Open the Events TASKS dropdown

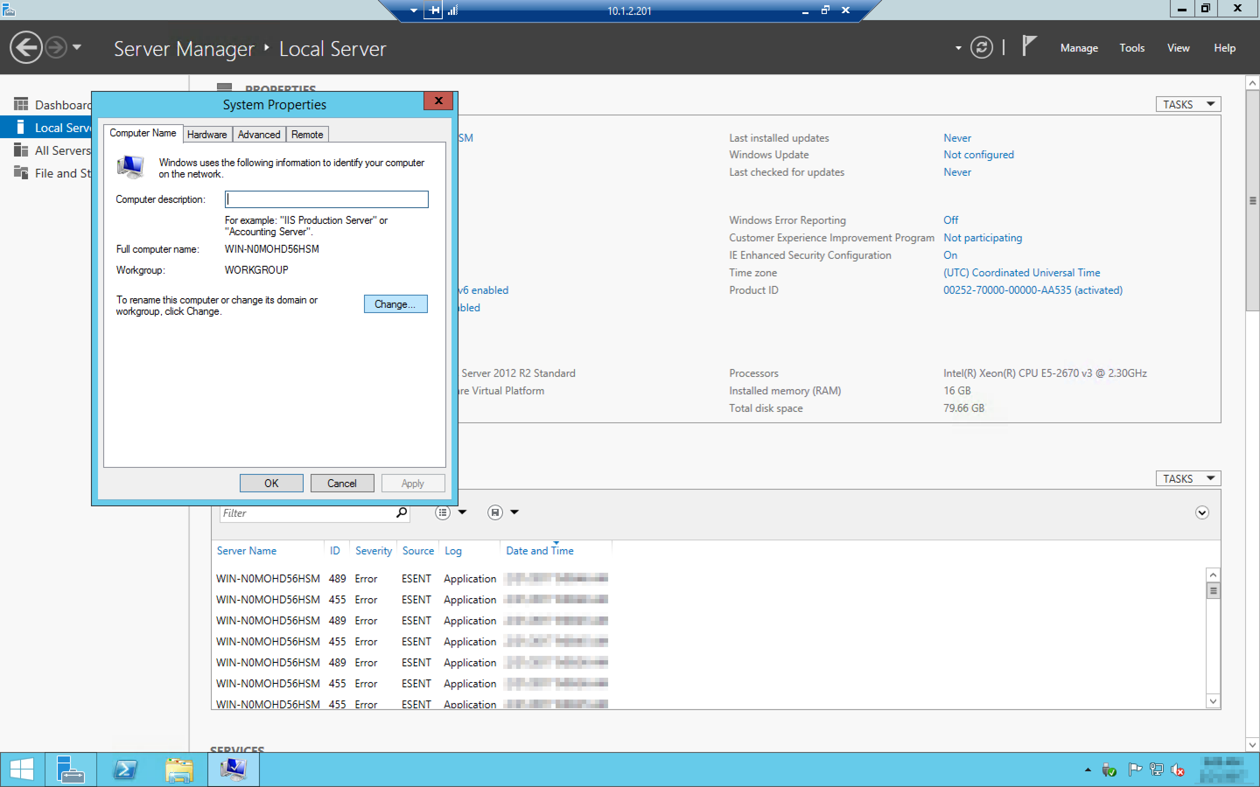1188,478
